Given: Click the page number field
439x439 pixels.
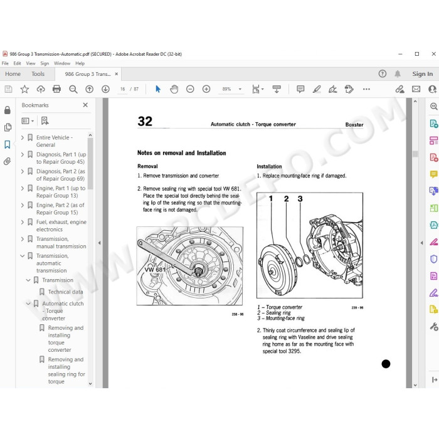Looking at the screenshot, I should click(123, 89).
